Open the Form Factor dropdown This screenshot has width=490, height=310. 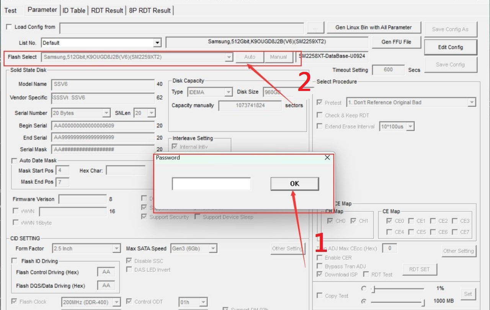(x=117, y=248)
